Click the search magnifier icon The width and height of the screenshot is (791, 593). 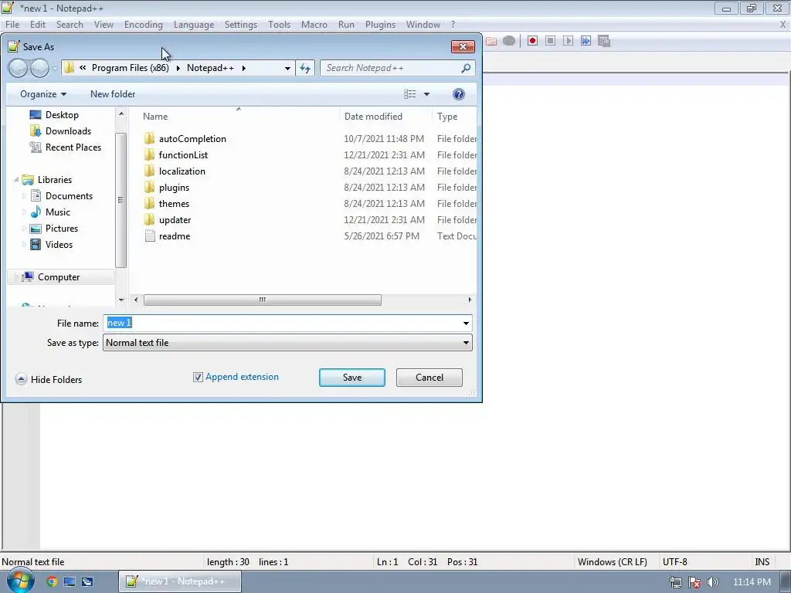[466, 68]
